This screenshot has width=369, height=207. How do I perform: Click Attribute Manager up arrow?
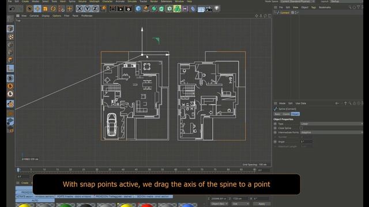[x=345, y=103]
